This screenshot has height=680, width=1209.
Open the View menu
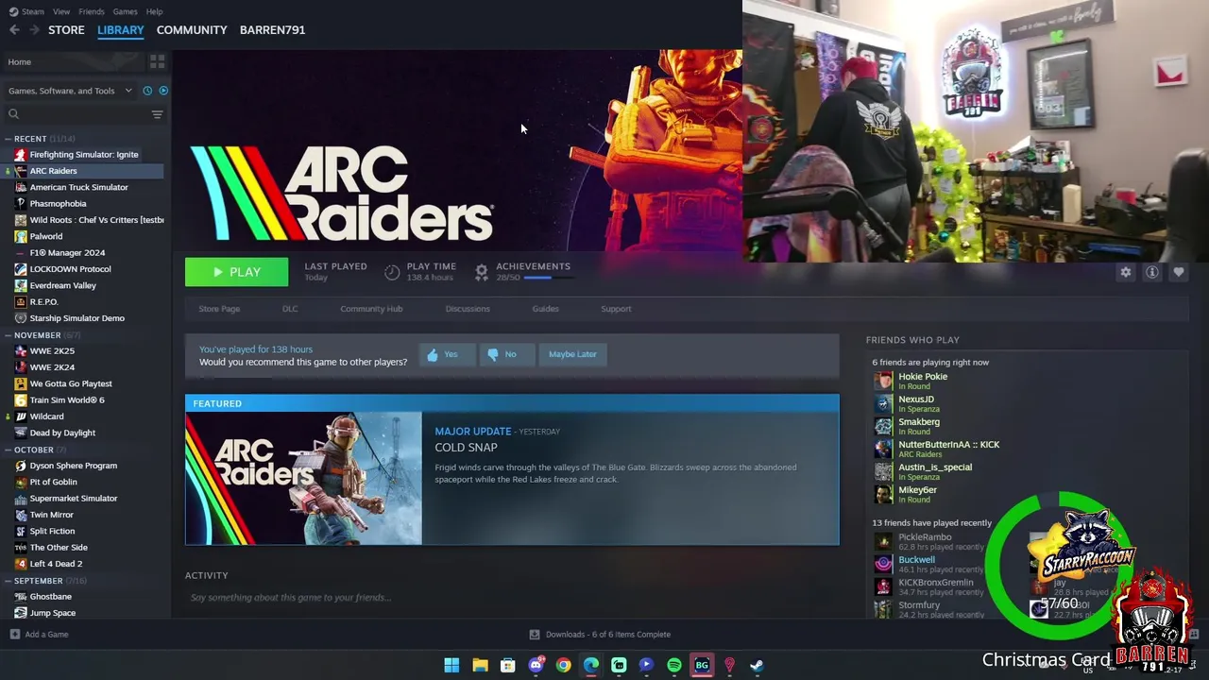pos(61,11)
